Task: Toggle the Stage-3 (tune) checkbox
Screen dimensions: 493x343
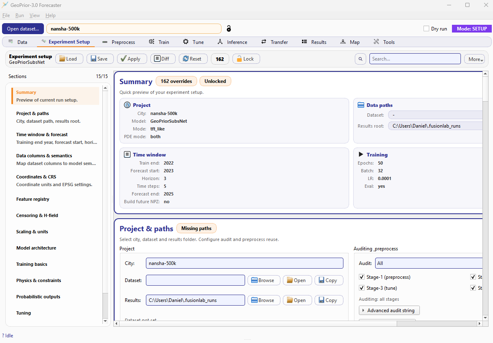Action: 362,288
